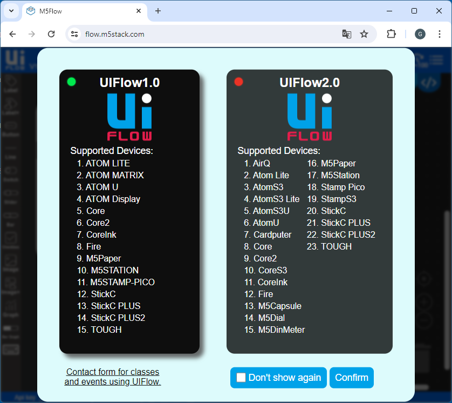Viewport: 452px width, 403px height.
Task: Click M5Capsule in the UIFlow2.0 list
Action: coord(279,306)
